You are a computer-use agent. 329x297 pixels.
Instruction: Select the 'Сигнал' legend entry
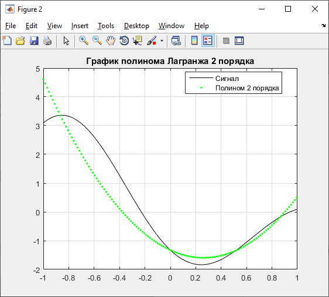(x=227, y=79)
